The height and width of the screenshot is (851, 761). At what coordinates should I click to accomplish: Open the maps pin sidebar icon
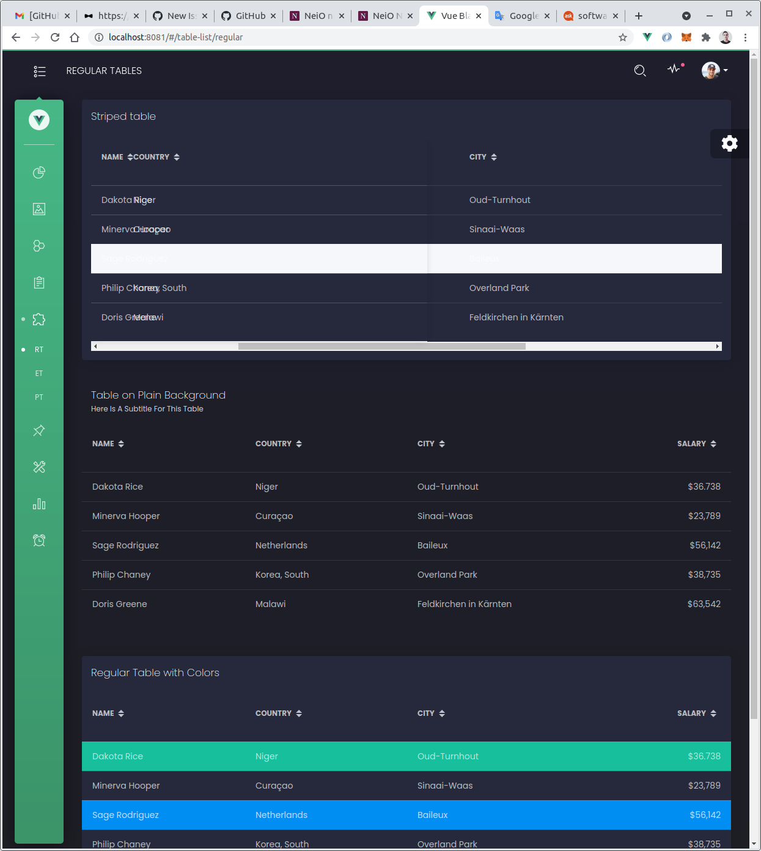[39, 430]
